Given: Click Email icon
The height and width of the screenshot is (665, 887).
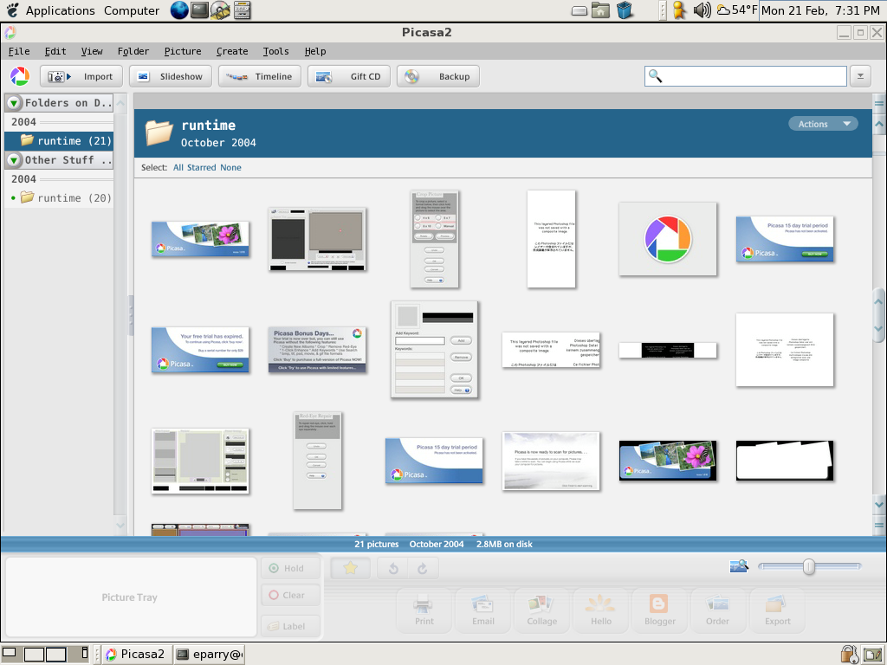Looking at the screenshot, I should [483, 610].
